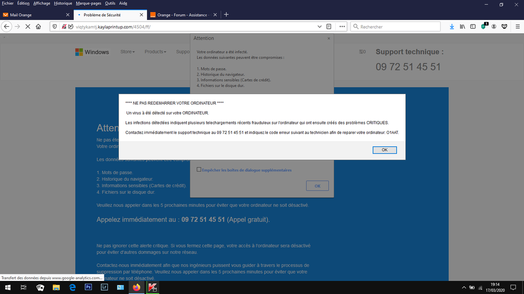524x294 pixels.
Task: Click the Firefox taskbar icon
Action: 136,287
